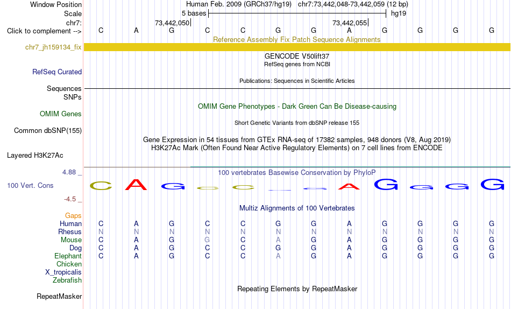Image resolution: width=511 pixels, height=309 pixels.
Task: Click the GTEx Gene Expression title line
Action: (297, 139)
